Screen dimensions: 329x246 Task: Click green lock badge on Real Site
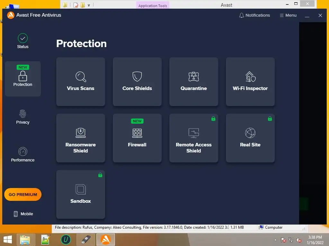[270, 119]
